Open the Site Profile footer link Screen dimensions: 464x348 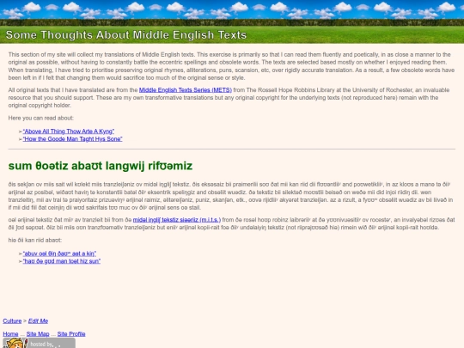point(71,333)
